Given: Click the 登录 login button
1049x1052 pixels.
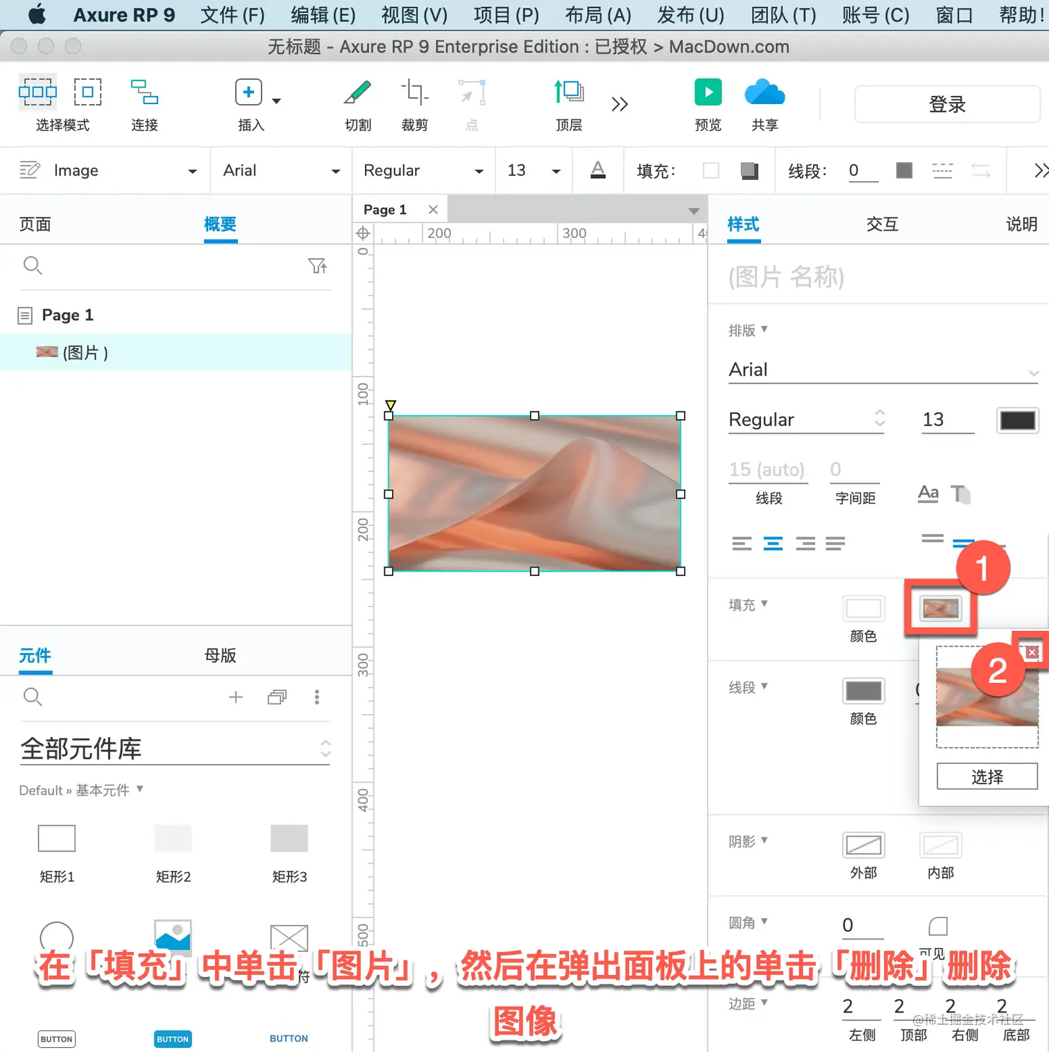Looking at the screenshot, I should [947, 104].
